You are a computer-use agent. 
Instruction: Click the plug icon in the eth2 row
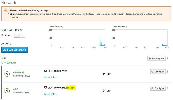click(104, 91)
